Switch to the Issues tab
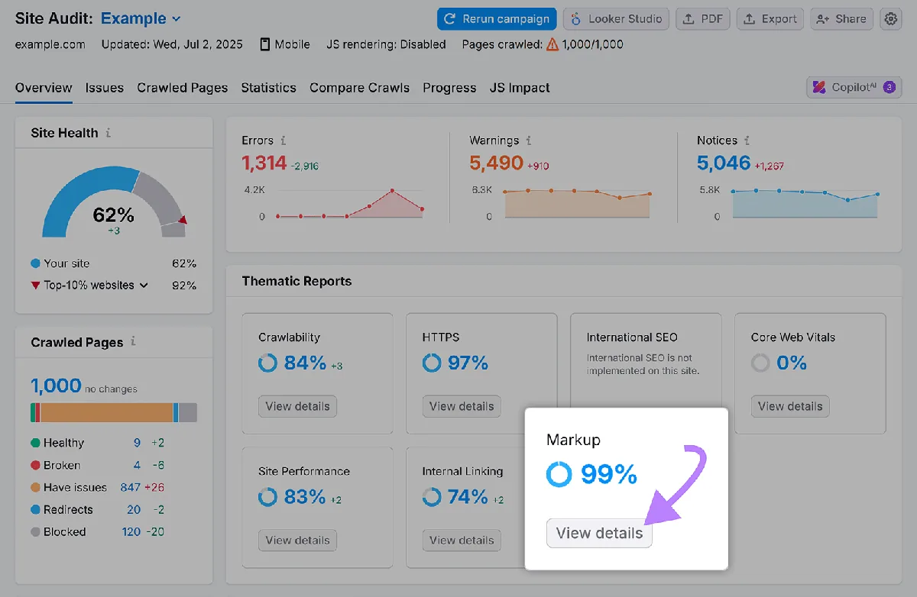 tap(105, 88)
